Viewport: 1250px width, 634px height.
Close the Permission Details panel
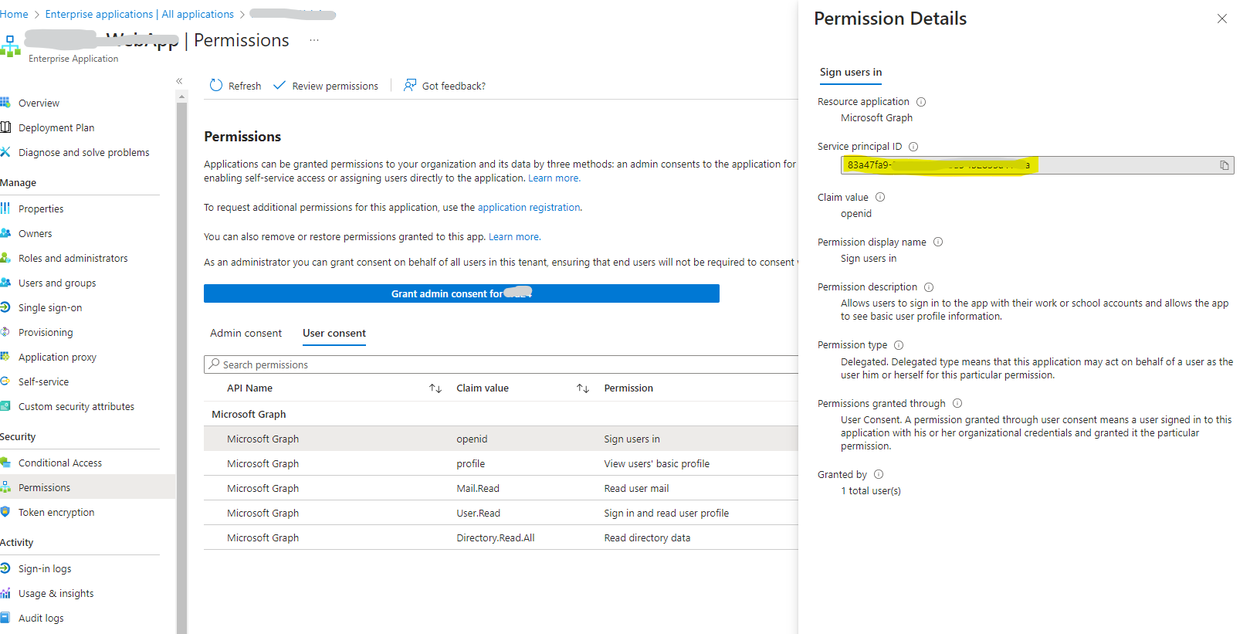[1221, 19]
